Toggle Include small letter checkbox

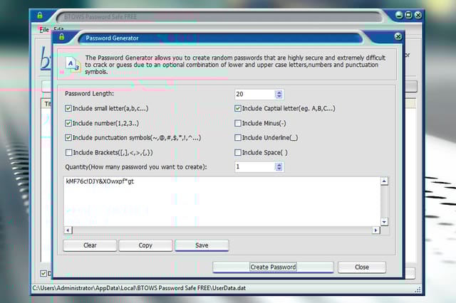[68, 109]
